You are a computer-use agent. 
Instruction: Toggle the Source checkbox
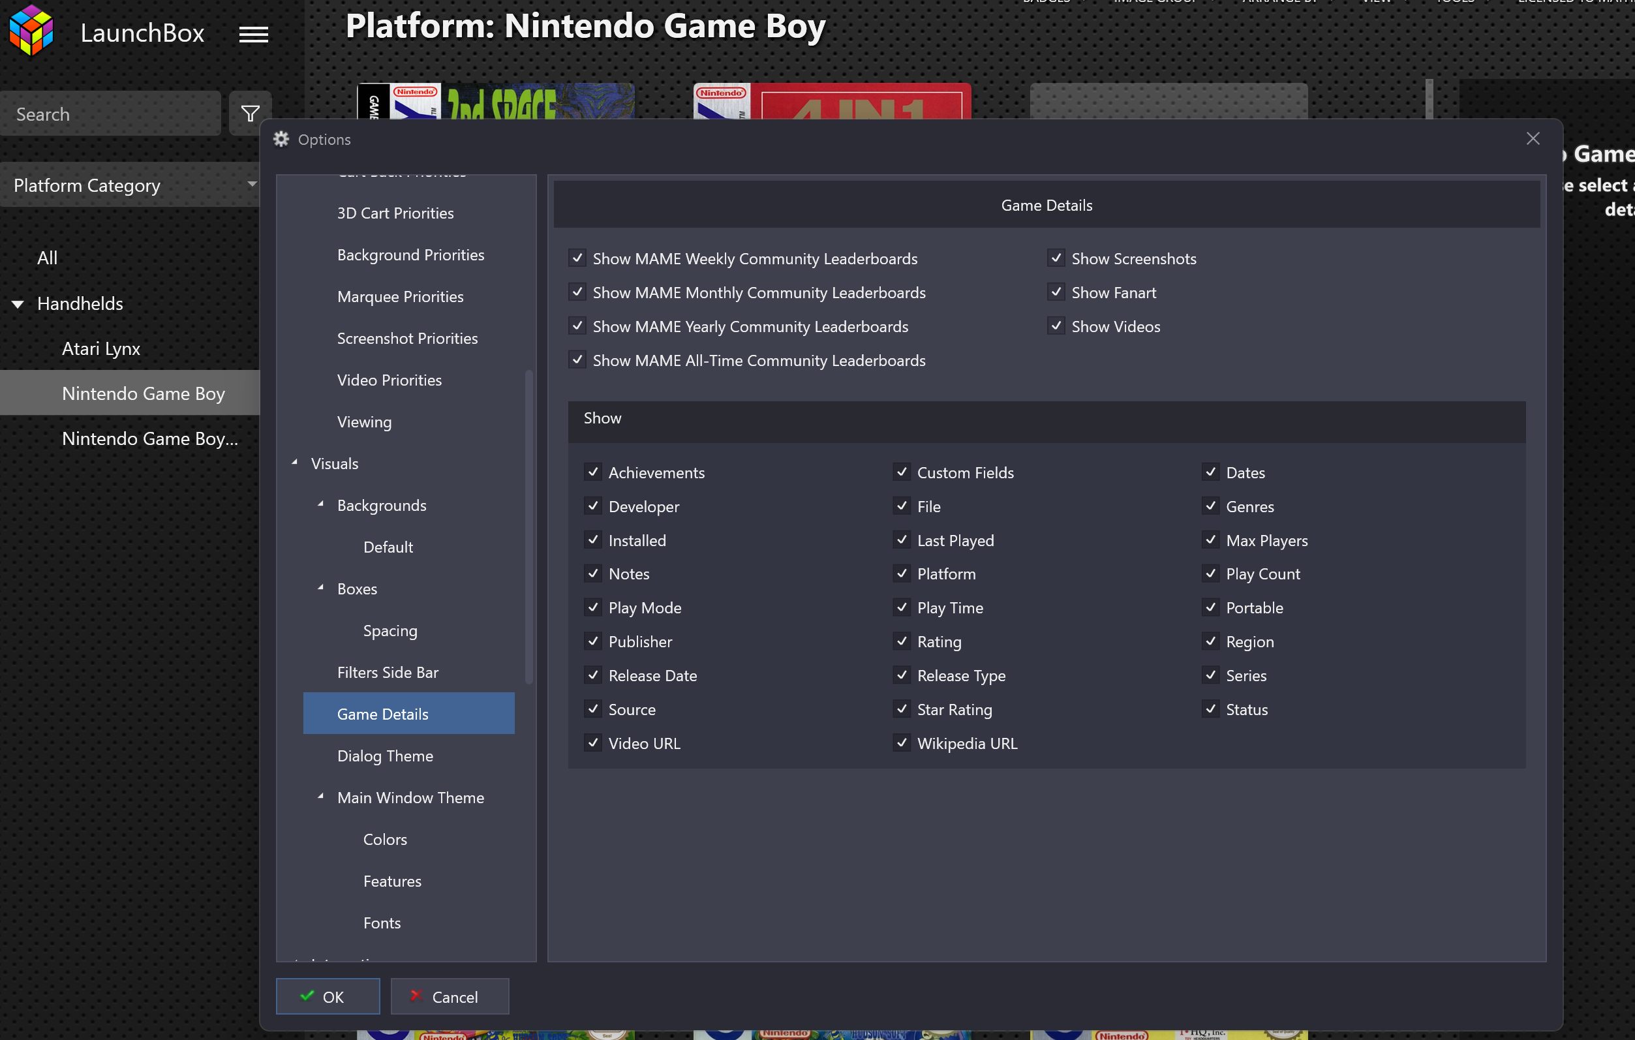point(593,709)
